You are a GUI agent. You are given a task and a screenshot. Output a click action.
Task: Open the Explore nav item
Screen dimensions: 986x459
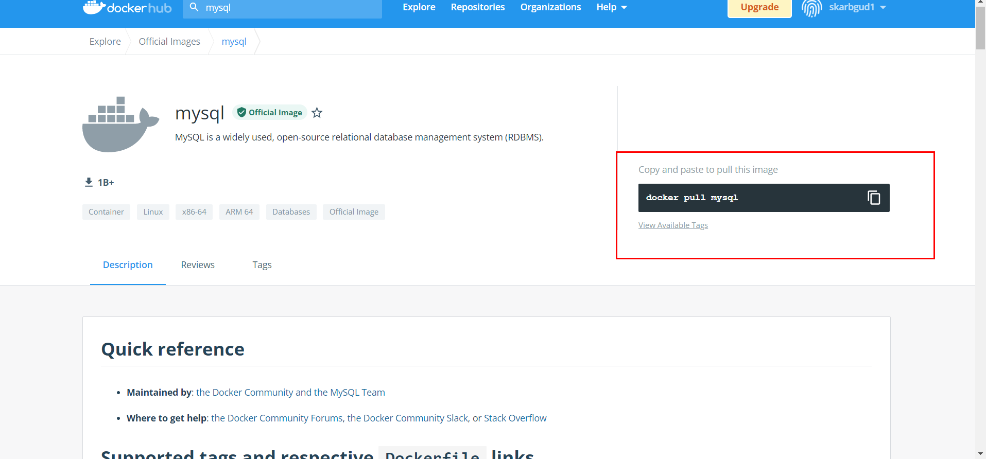point(419,7)
